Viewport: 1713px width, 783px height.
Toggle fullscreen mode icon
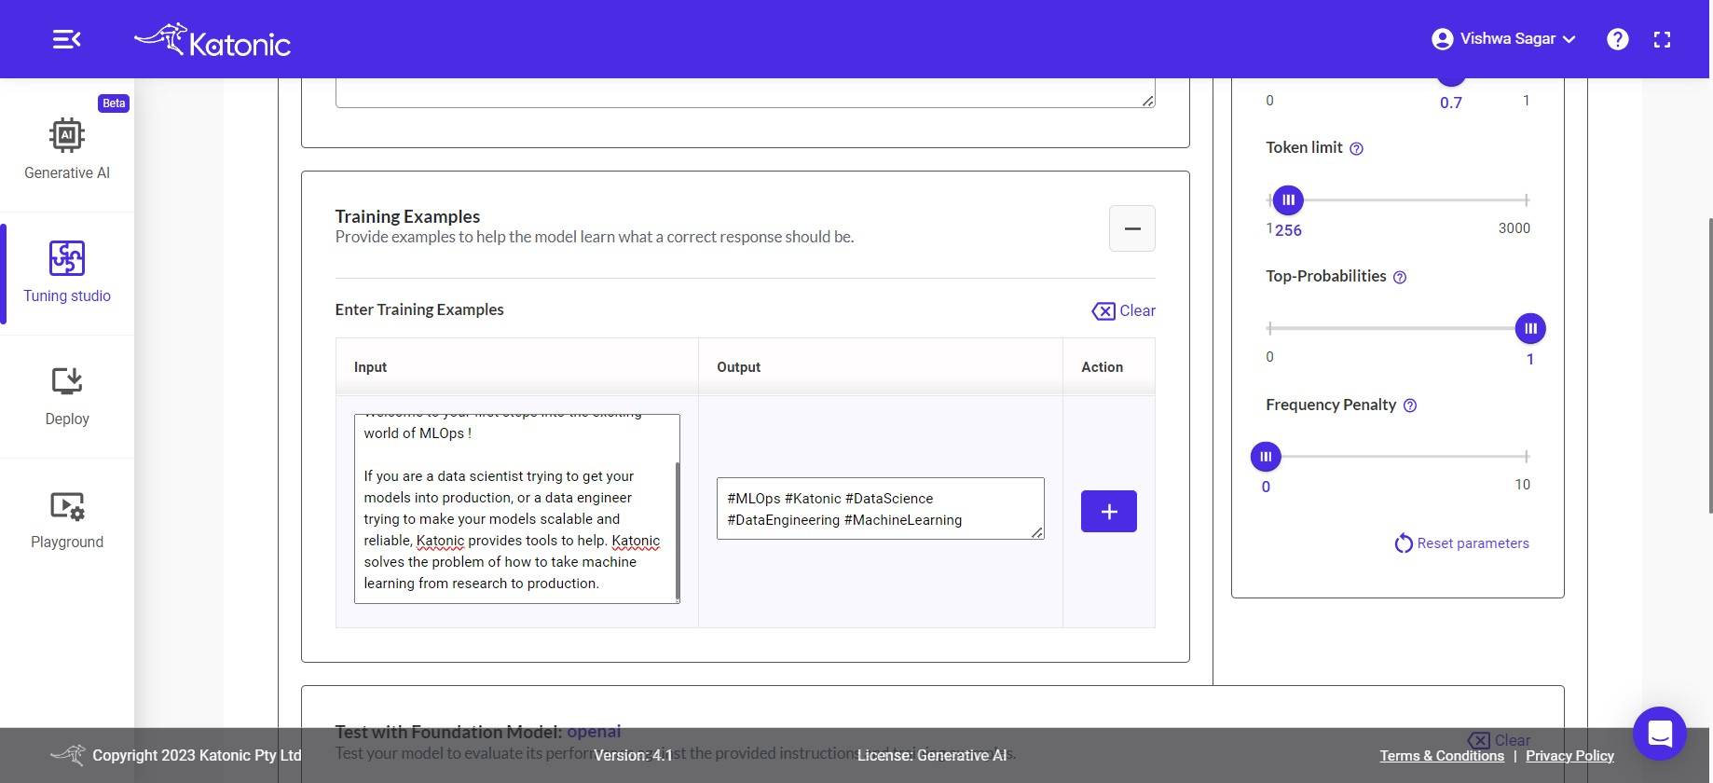point(1663,39)
